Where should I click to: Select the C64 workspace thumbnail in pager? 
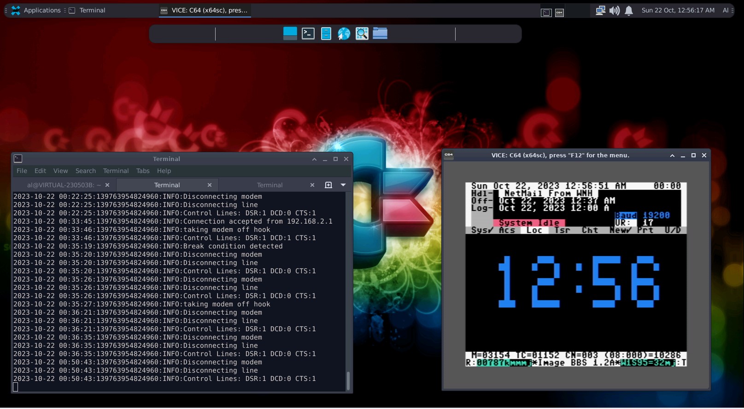(x=559, y=13)
